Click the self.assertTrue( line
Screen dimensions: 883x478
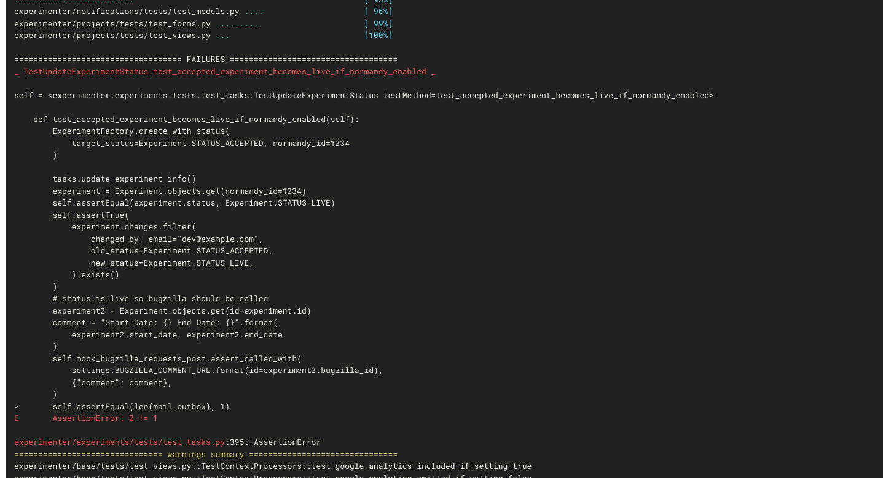click(x=90, y=215)
